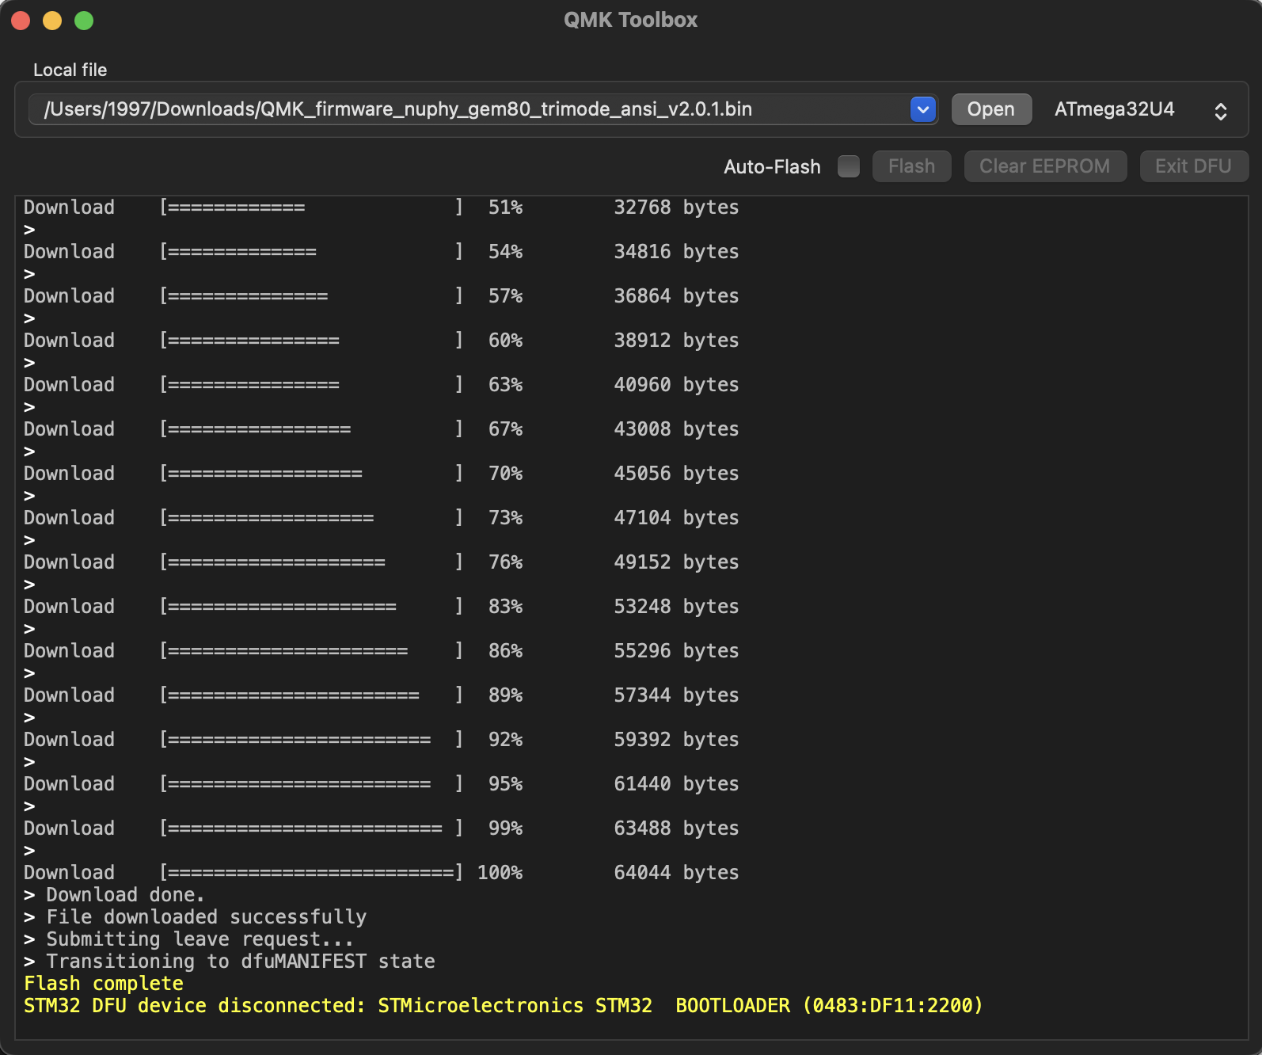Click the Flash button
This screenshot has width=1262, height=1055.
(x=912, y=166)
